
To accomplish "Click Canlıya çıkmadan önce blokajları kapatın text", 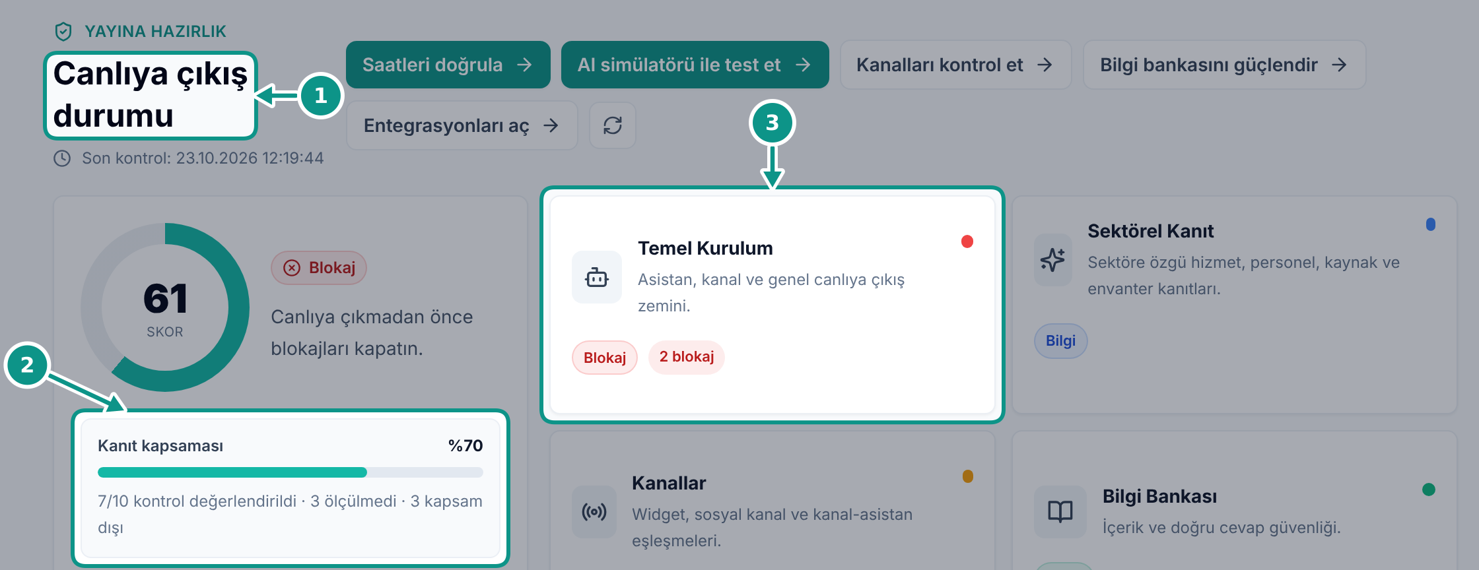I will [372, 332].
